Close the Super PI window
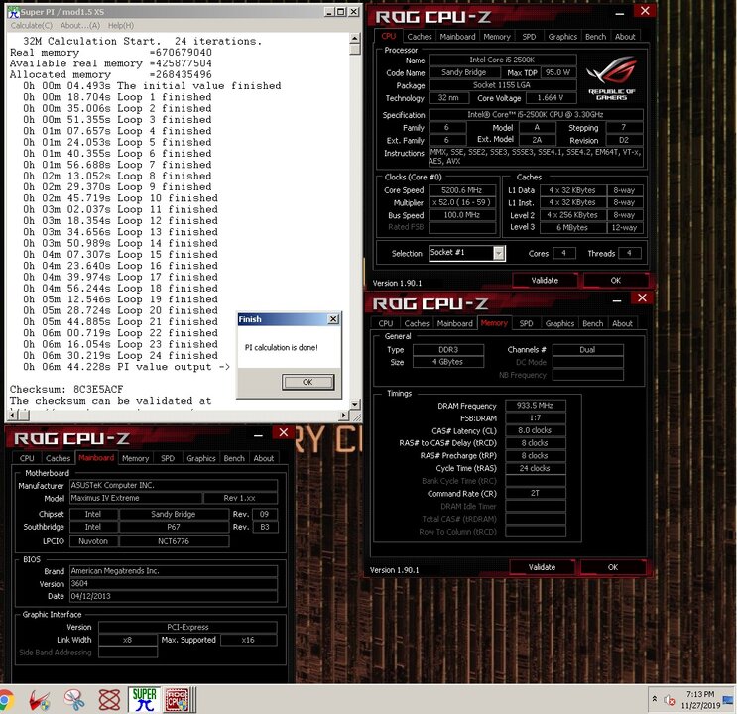This screenshot has height=714, width=737. (353, 12)
